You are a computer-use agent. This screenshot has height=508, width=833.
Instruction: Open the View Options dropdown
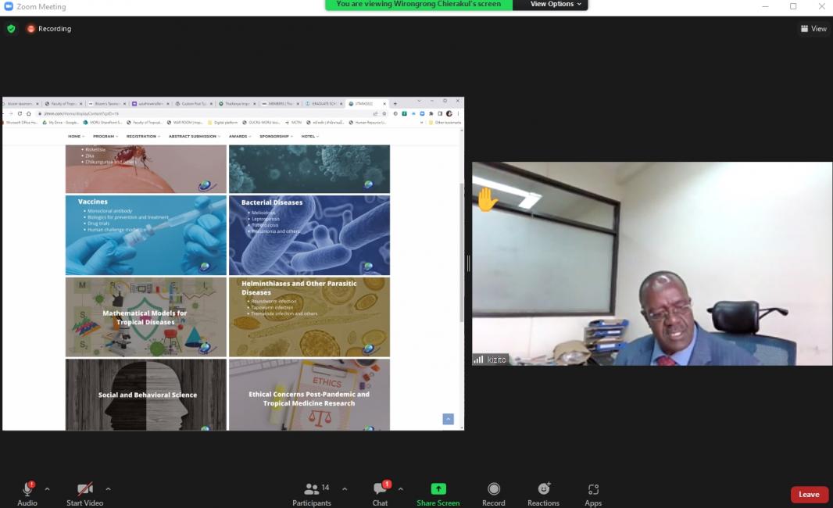pyautogui.click(x=555, y=4)
